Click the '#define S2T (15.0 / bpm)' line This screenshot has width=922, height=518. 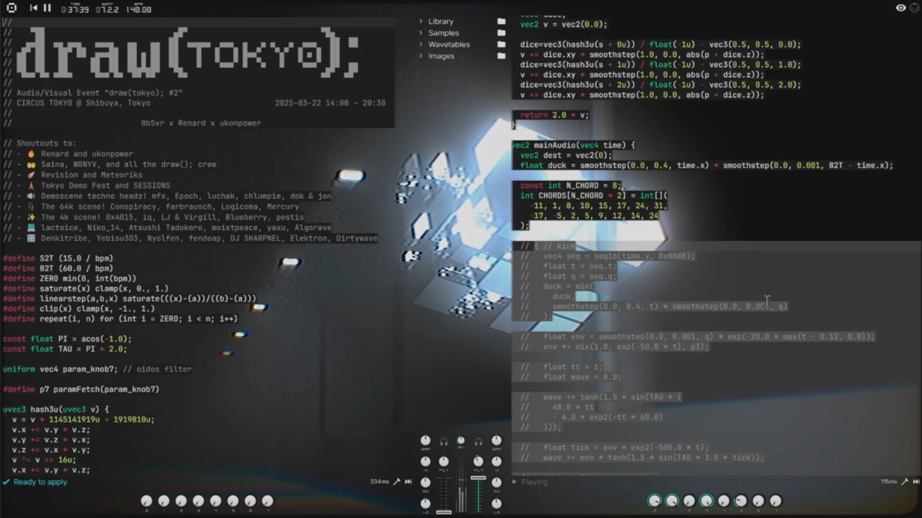coord(58,258)
